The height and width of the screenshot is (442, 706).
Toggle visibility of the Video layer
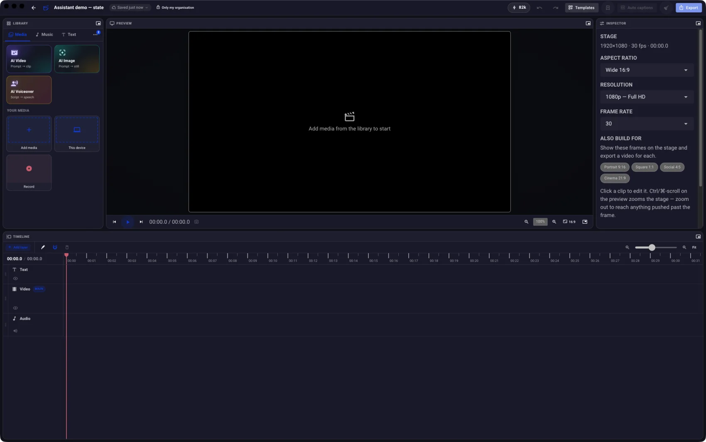click(15, 308)
